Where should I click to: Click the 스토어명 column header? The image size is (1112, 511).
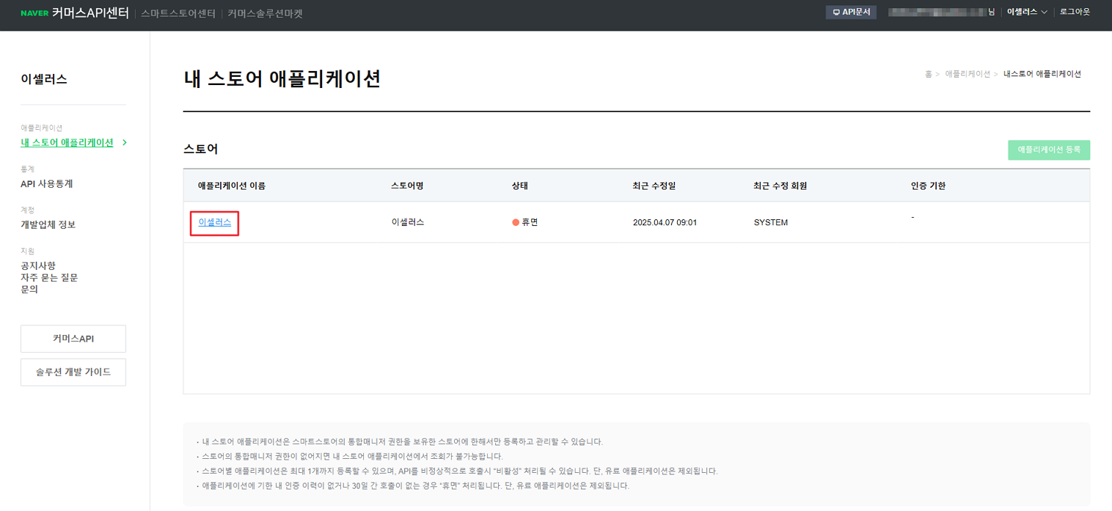pos(408,185)
